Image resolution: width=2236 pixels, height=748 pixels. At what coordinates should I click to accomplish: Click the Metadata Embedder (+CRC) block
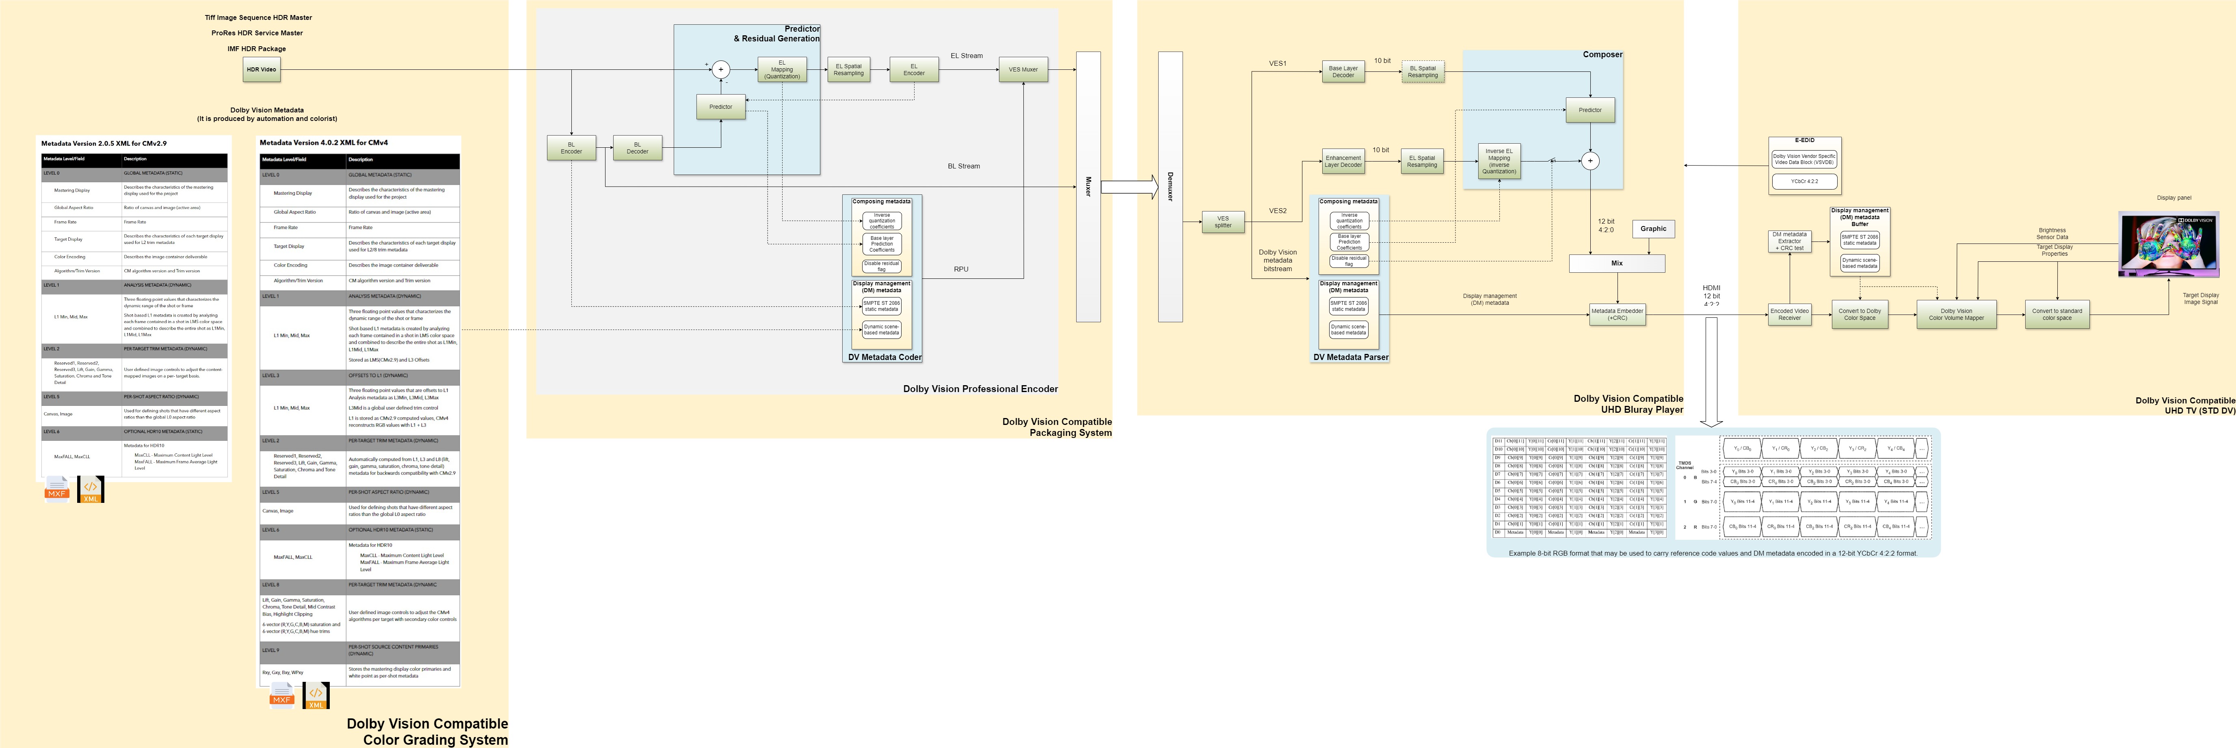tap(1616, 314)
